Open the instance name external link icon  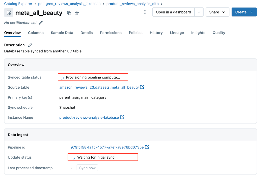coord(122,117)
